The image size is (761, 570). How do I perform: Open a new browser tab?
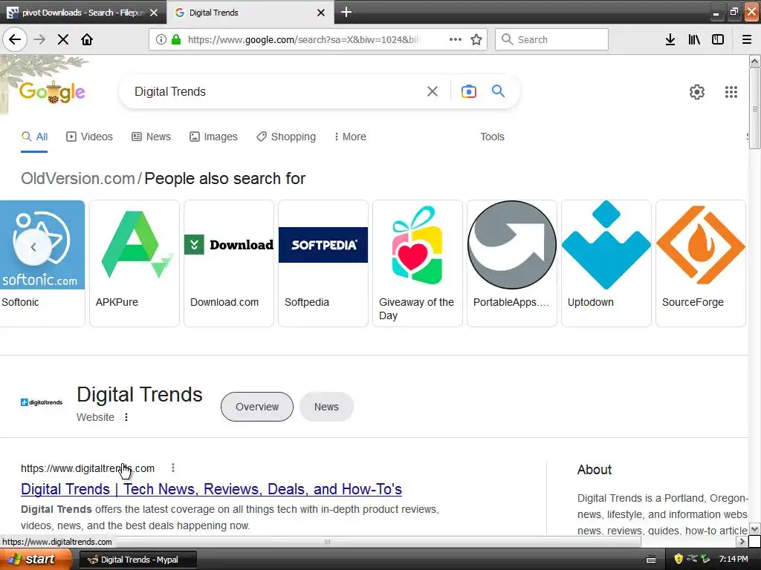(346, 12)
